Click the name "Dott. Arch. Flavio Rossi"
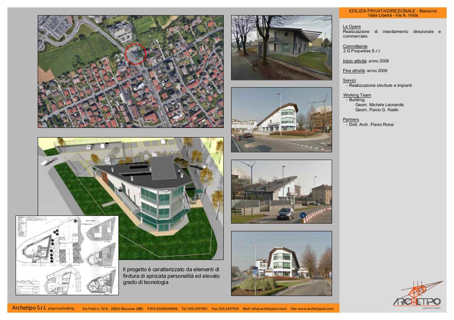 click(371, 124)
